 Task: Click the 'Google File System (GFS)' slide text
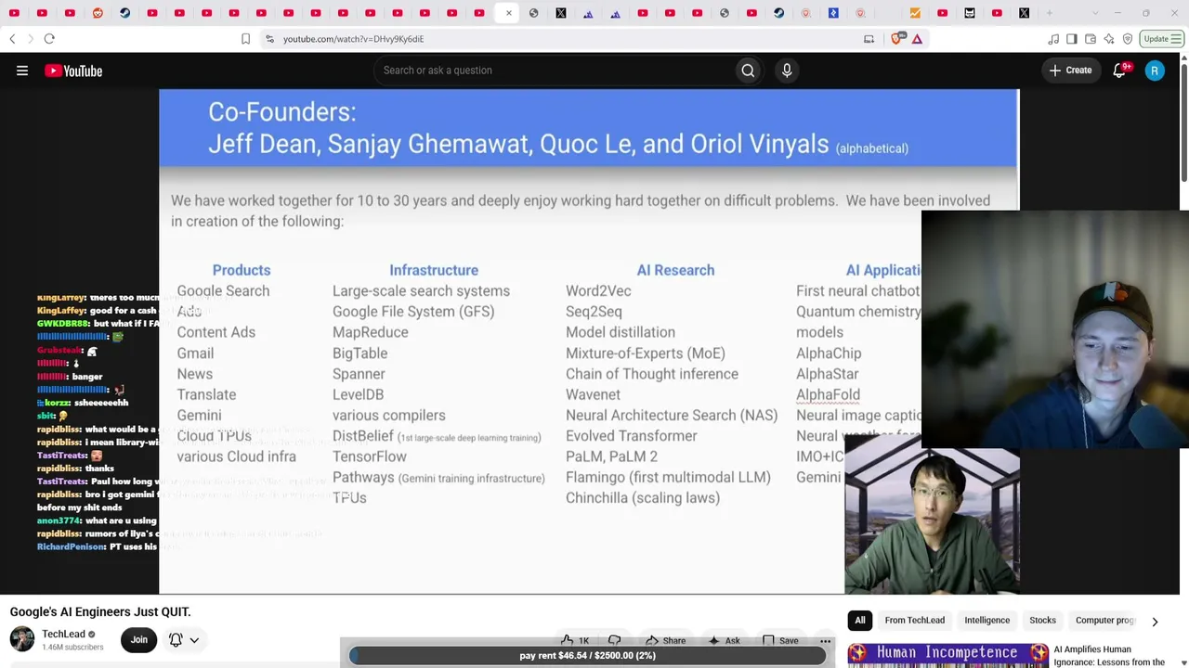(413, 312)
